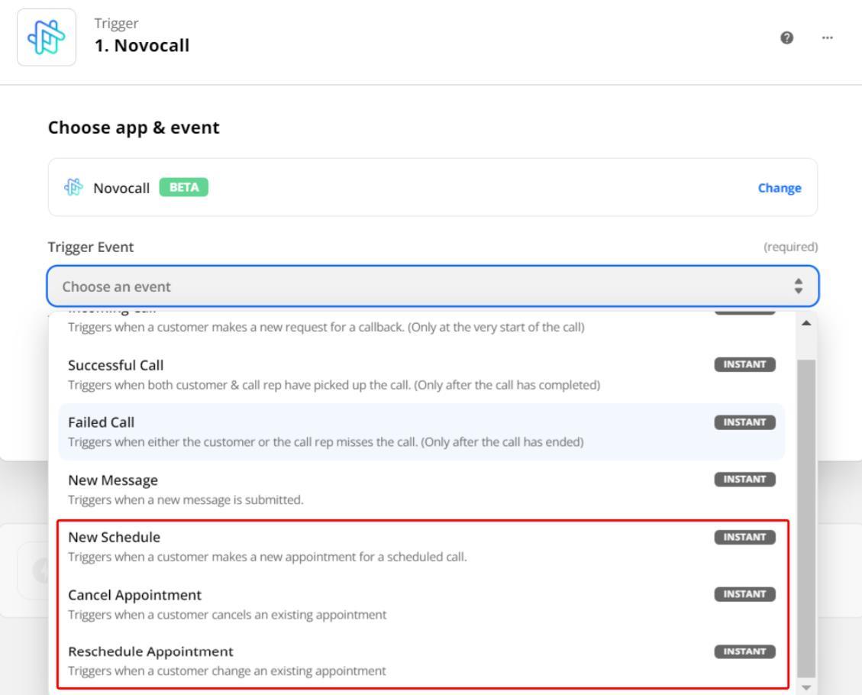
Task: Select the Successful Call event
Action: [x=421, y=374]
